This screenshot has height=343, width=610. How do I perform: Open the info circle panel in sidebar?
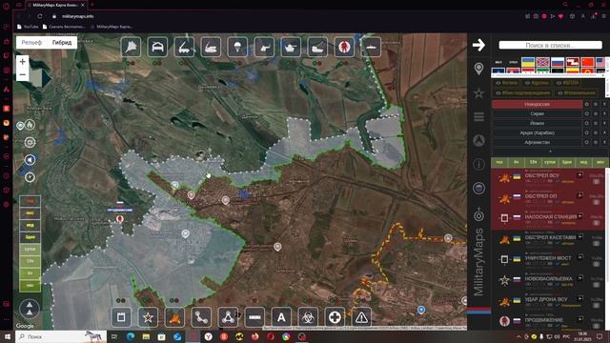click(x=478, y=165)
